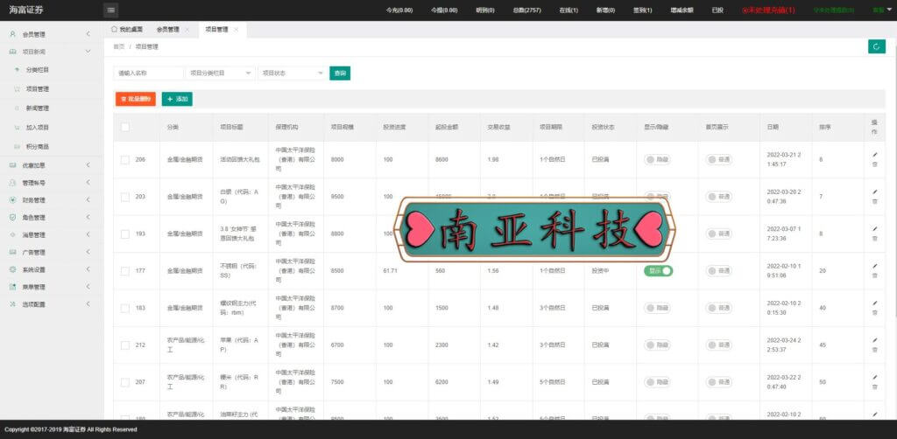Click the 签到(1) header item
Image resolution: width=897 pixels, height=439 pixels.
click(x=642, y=10)
